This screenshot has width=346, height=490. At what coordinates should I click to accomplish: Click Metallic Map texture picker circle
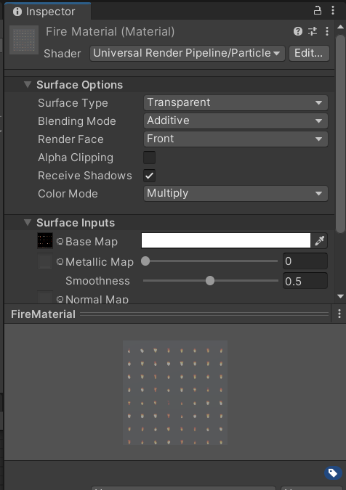[x=60, y=261]
